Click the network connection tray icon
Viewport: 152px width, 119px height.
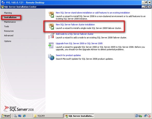click(x=145, y=116)
